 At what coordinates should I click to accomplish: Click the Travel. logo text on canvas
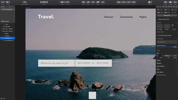46,17
